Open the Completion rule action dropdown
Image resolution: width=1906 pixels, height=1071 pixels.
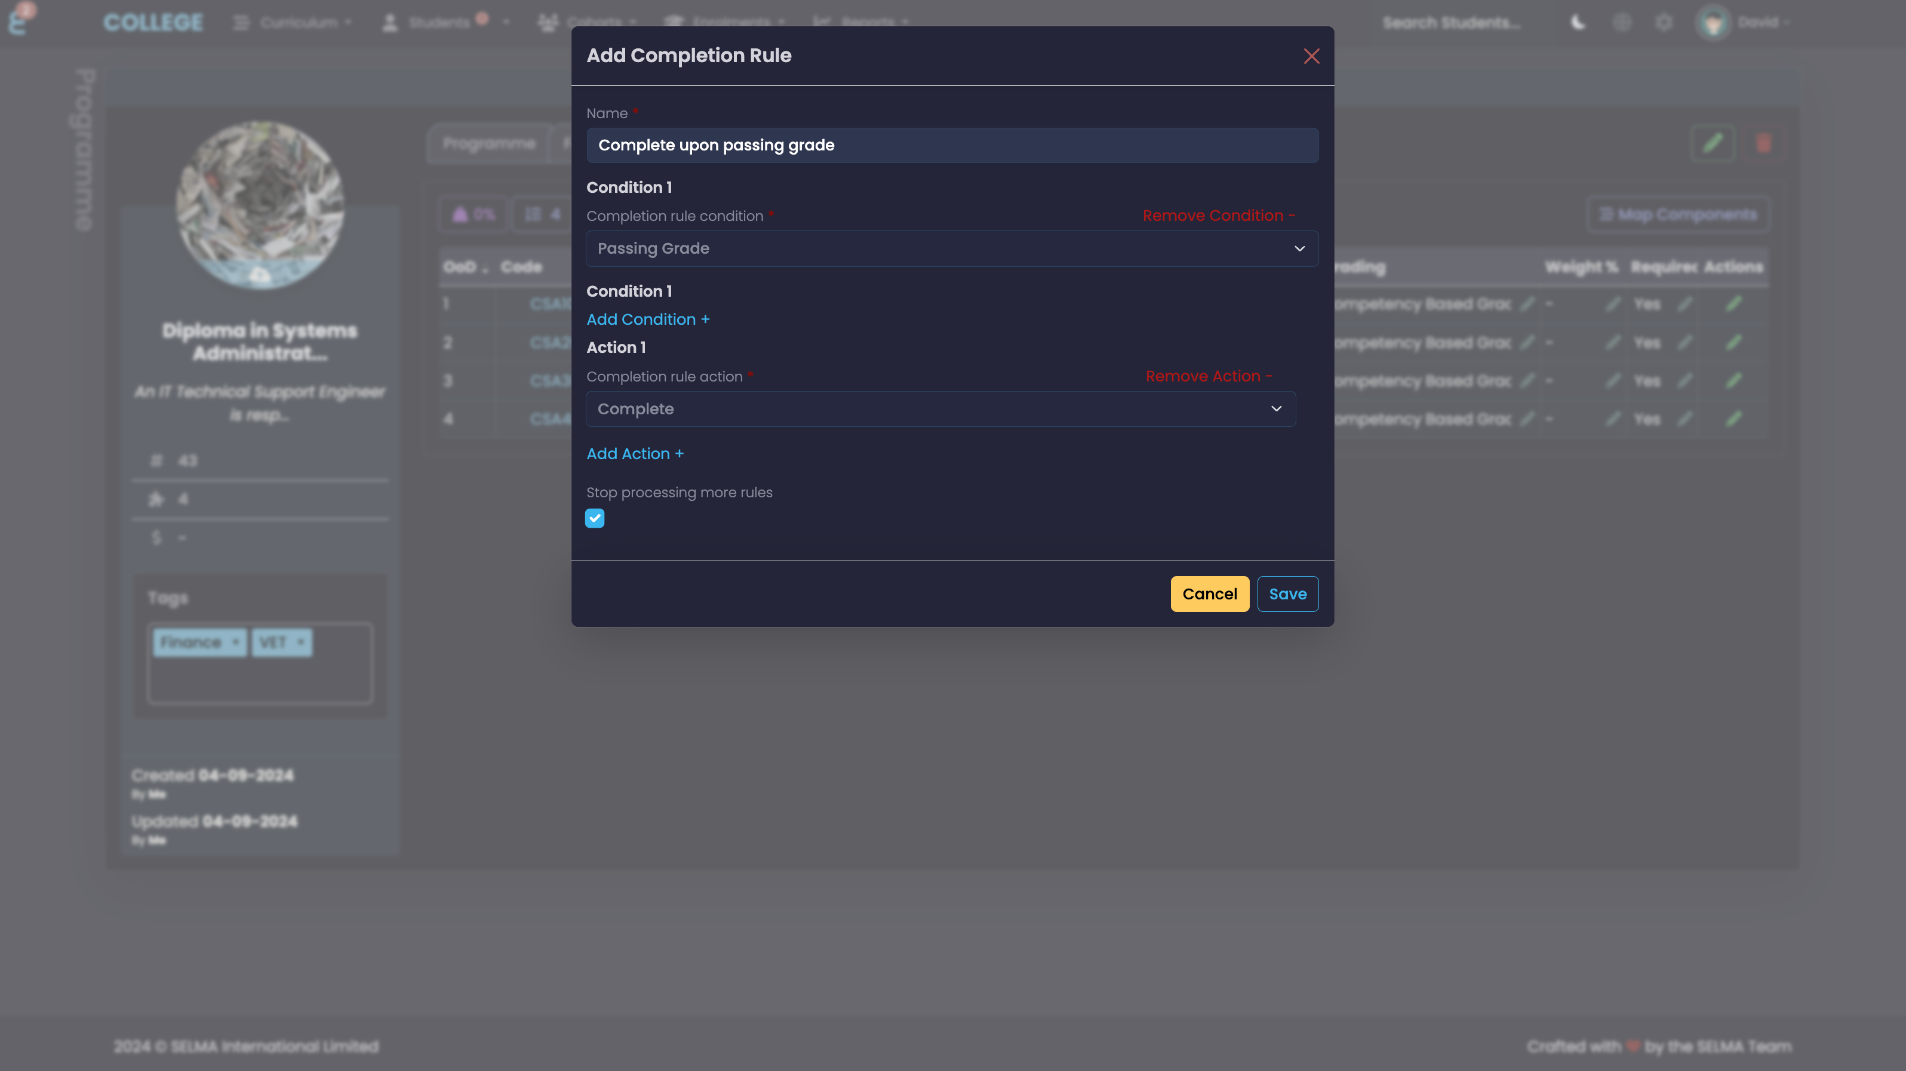pyautogui.click(x=940, y=409)
